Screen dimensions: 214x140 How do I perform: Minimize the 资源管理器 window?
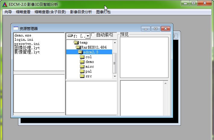click(146, 29)
